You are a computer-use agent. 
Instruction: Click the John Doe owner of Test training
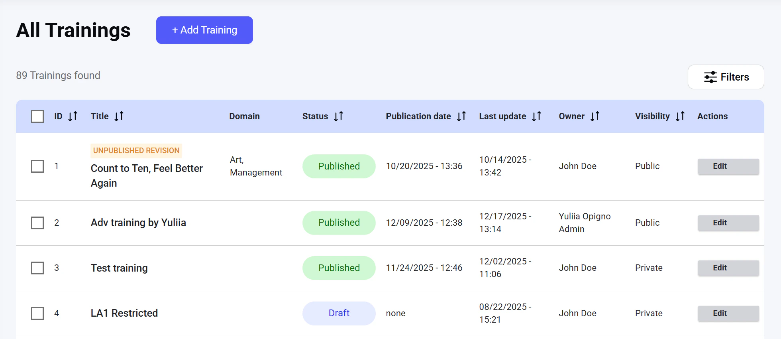pos(577,268)
